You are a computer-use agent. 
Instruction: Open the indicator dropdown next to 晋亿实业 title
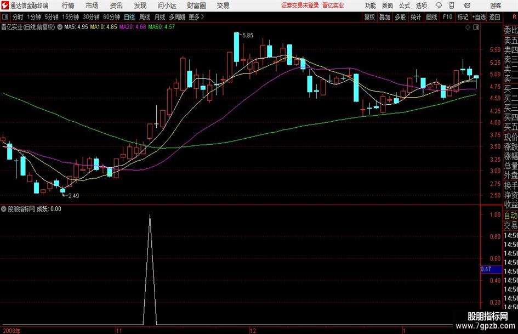click(60, 27)
